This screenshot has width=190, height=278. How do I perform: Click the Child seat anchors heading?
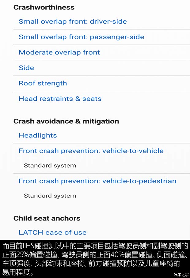click(x=47, y=218)
